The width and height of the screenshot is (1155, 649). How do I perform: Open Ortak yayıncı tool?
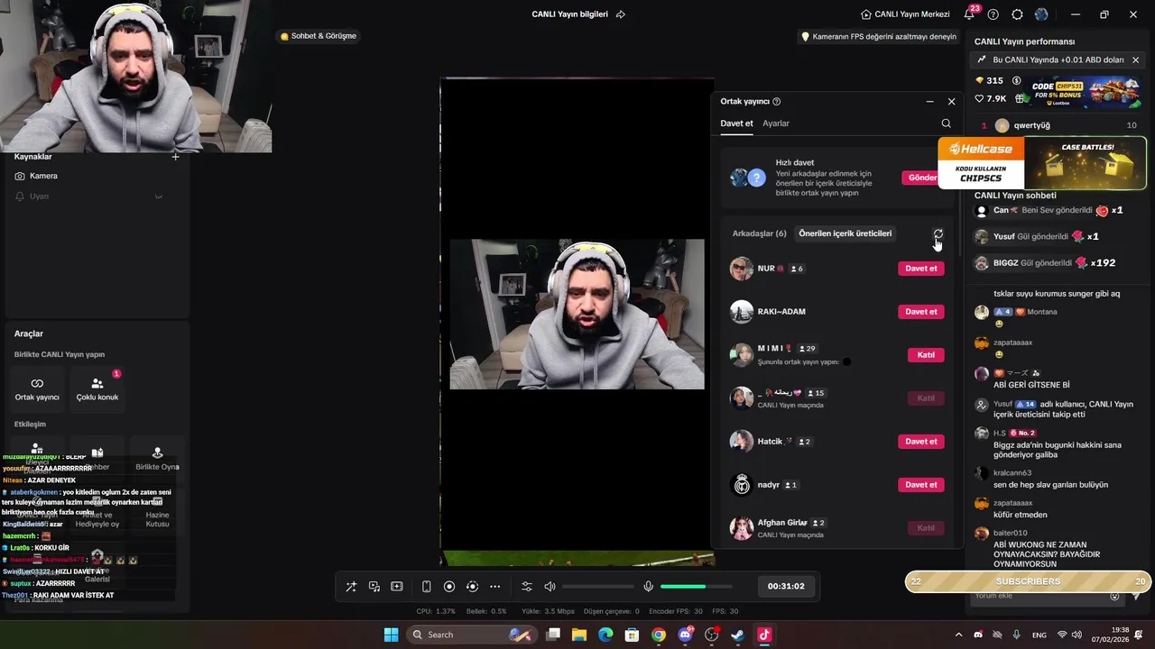pos(37,389)
